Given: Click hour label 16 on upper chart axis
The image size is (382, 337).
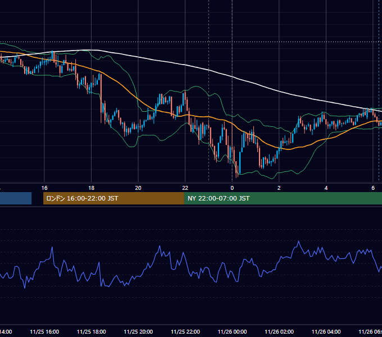Looking at the screenshot, I should [44, 188].
